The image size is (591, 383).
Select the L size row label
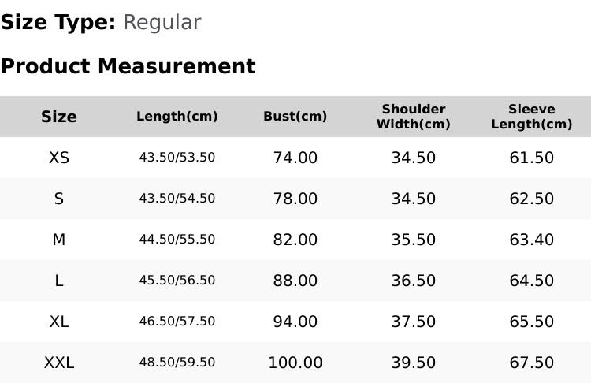[x=59, y=281]
